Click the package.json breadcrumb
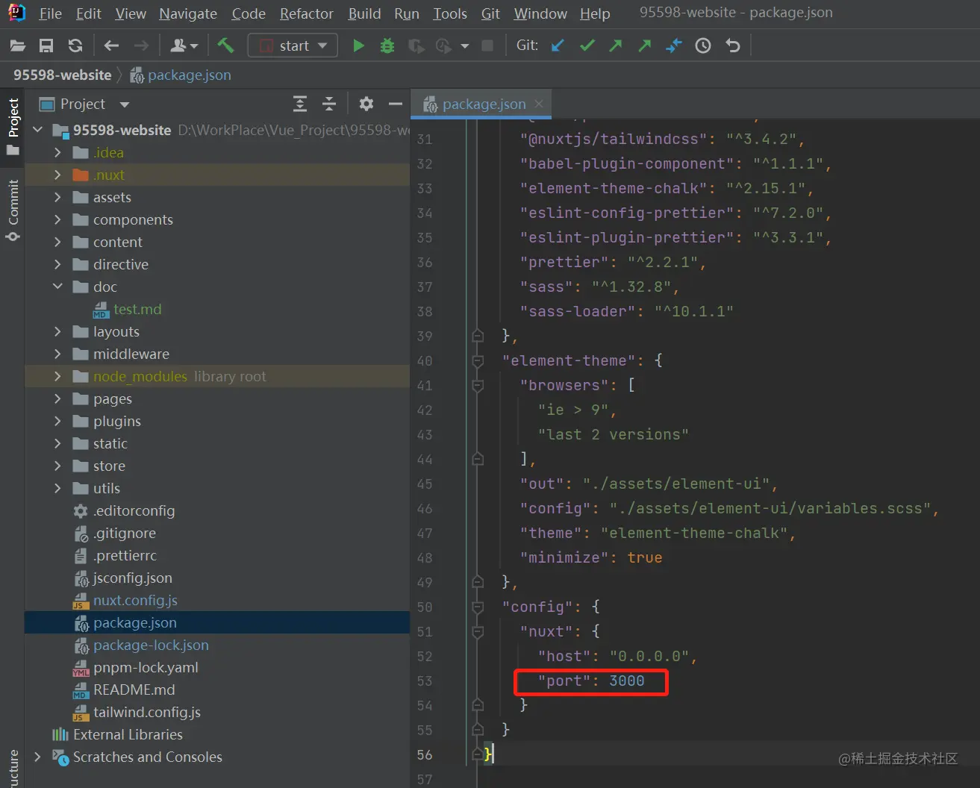Viewport: 980px width, 788px height. point(181,75)
